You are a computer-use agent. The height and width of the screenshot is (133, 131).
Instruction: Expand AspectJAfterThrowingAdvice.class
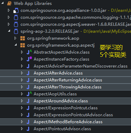(22, 87)
